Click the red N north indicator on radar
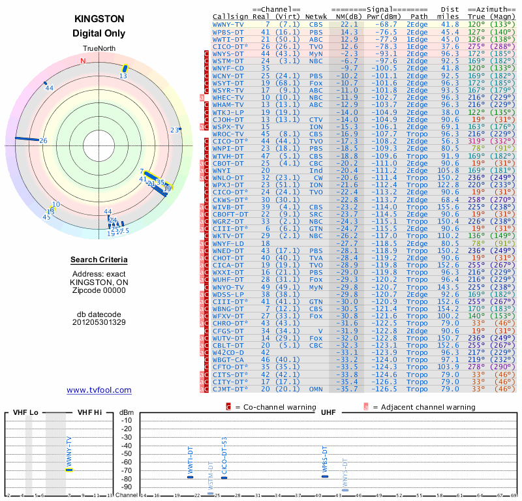Image resolution: width=522 pixels, height=501 pixels. [x=83, y=61]
